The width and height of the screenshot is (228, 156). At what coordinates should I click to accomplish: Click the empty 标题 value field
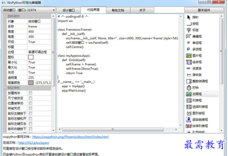click(x=39, y=47)
